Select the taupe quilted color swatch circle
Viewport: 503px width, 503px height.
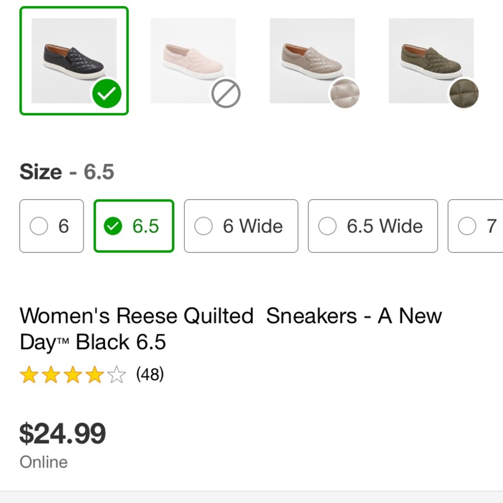click(x=345, y=94)
